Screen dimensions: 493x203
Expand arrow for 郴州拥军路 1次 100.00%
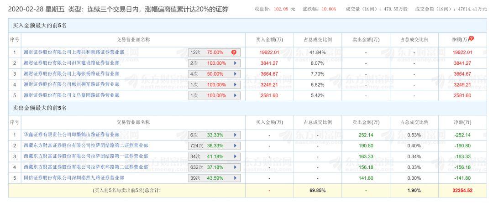(235, 85)
